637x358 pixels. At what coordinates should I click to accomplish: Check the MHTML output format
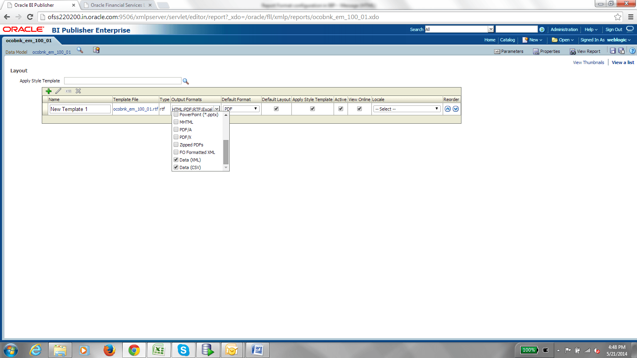click(176, 122)
